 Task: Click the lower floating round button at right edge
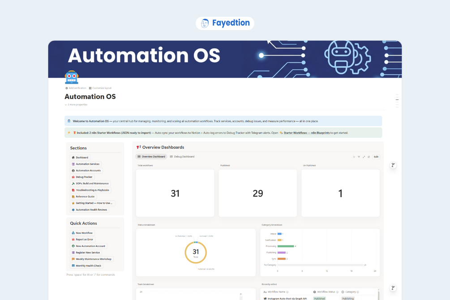(x=393, y=288)
